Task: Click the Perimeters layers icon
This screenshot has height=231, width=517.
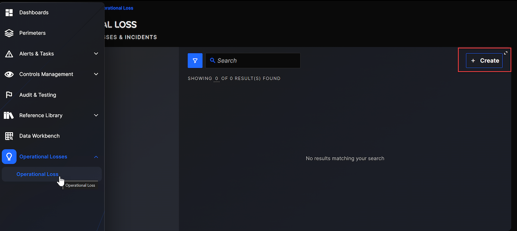Action: (9, 33)
